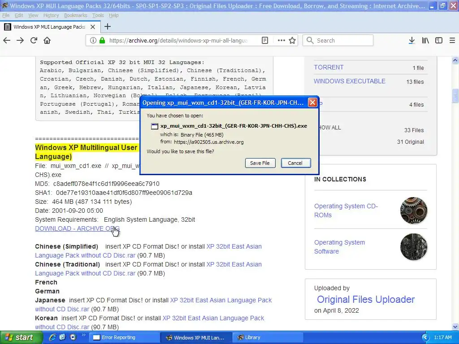Cancel the file download dialog
Viewport: 459px width, 344px height.
(295, 163)
